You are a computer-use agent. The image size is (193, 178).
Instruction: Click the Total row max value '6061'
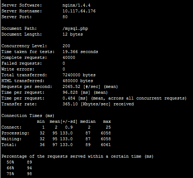point(106,145)
